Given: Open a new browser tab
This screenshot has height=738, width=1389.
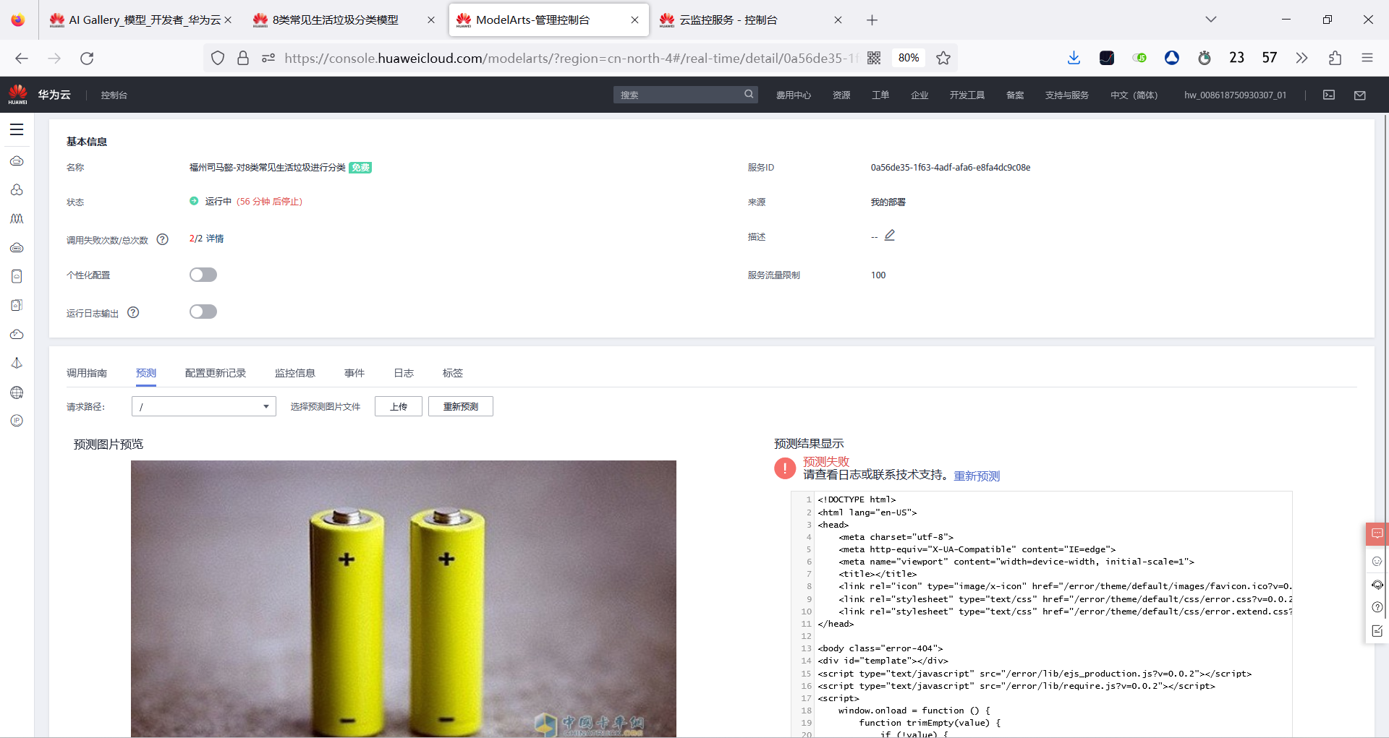Looking at the screenshot, I should coord(872,20).
